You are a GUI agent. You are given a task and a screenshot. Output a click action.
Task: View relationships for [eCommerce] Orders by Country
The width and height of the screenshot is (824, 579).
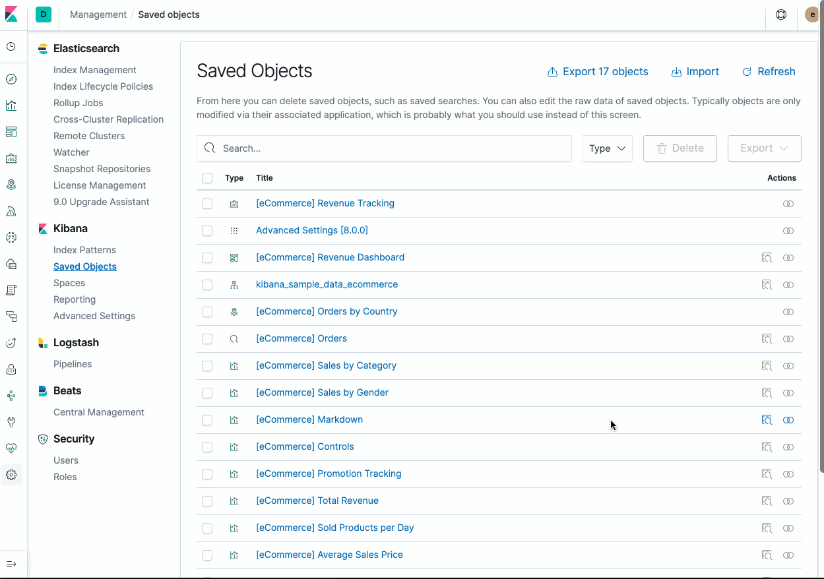tap(788, 312)
